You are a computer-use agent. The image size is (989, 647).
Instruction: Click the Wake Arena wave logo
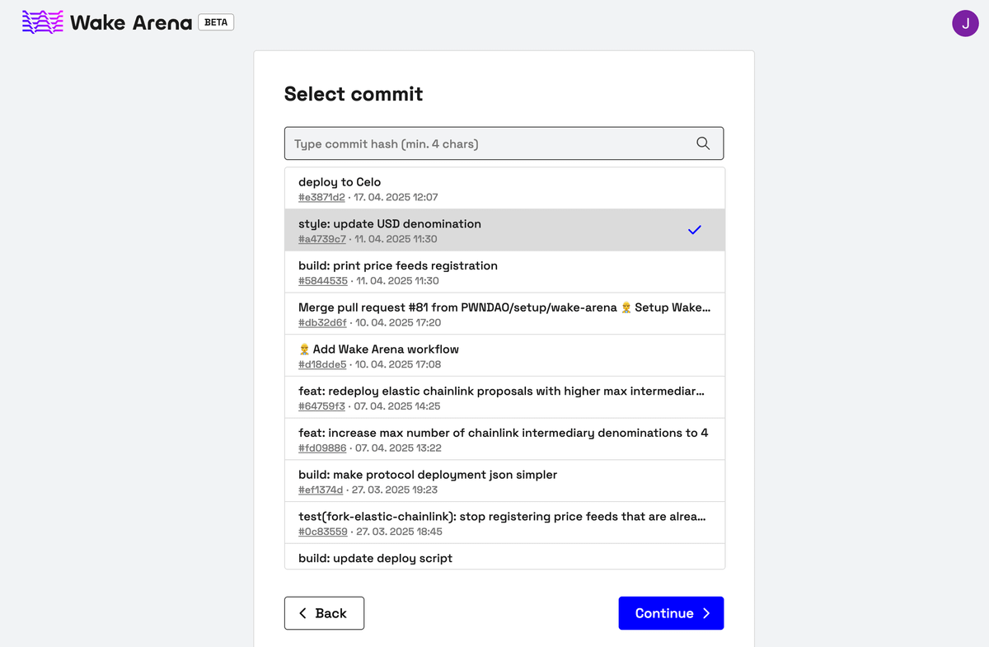42,22
